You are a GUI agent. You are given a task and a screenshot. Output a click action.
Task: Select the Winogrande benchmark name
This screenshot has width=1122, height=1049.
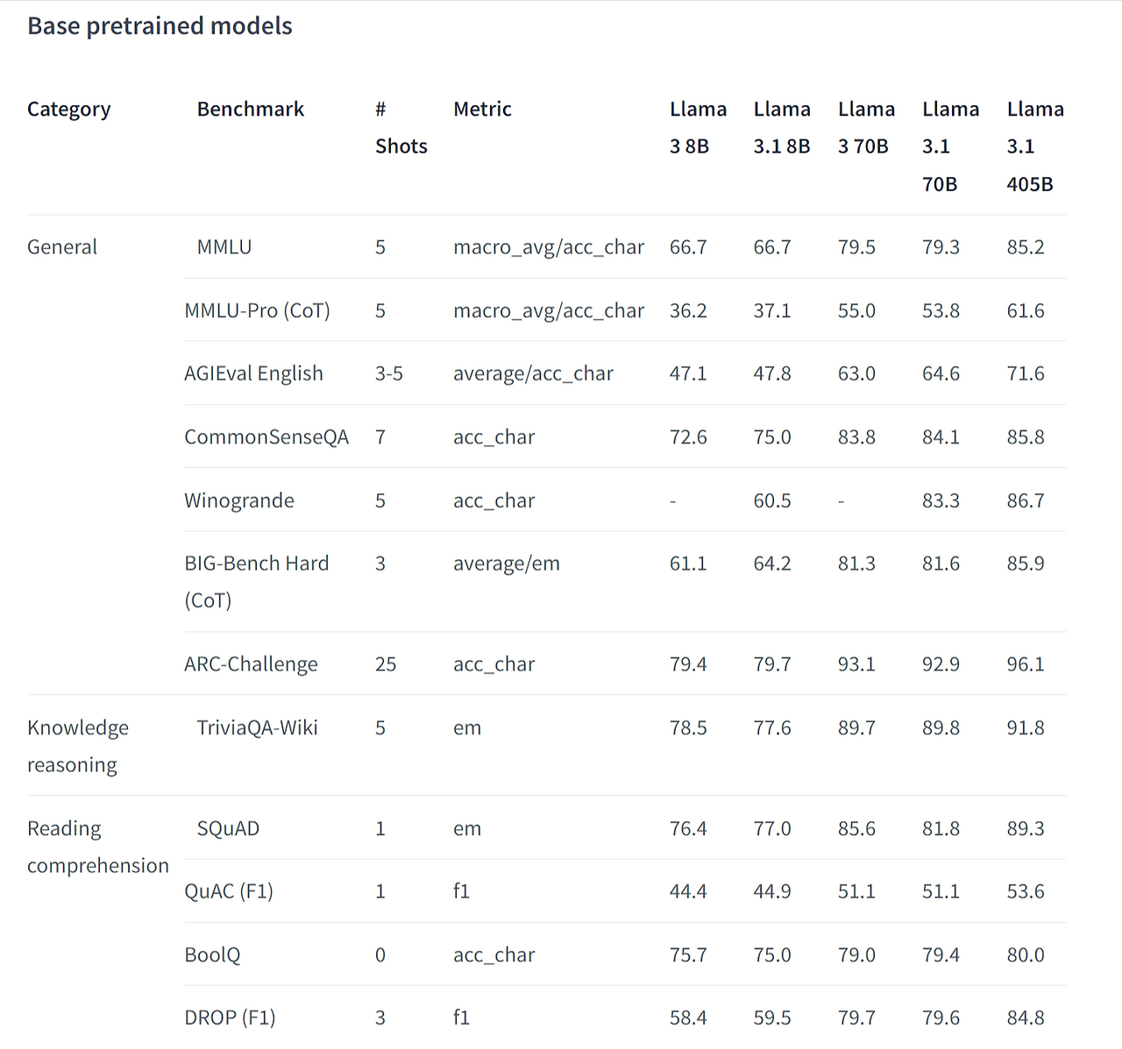[239, 500]
